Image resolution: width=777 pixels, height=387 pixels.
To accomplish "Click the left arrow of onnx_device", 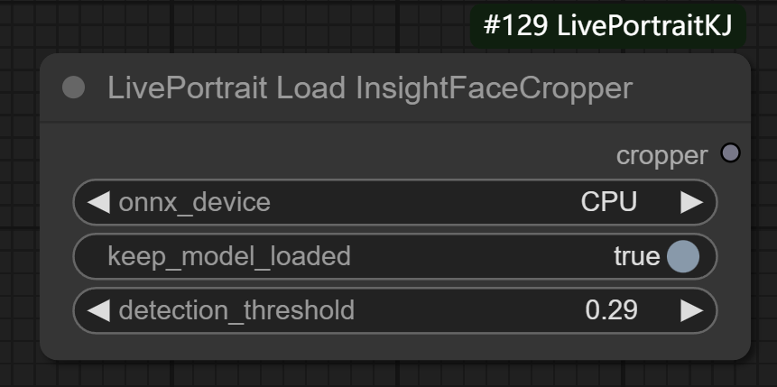I will (98, 202).
